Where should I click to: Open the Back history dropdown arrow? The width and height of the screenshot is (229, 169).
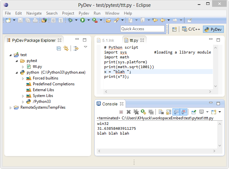(168, 20)
